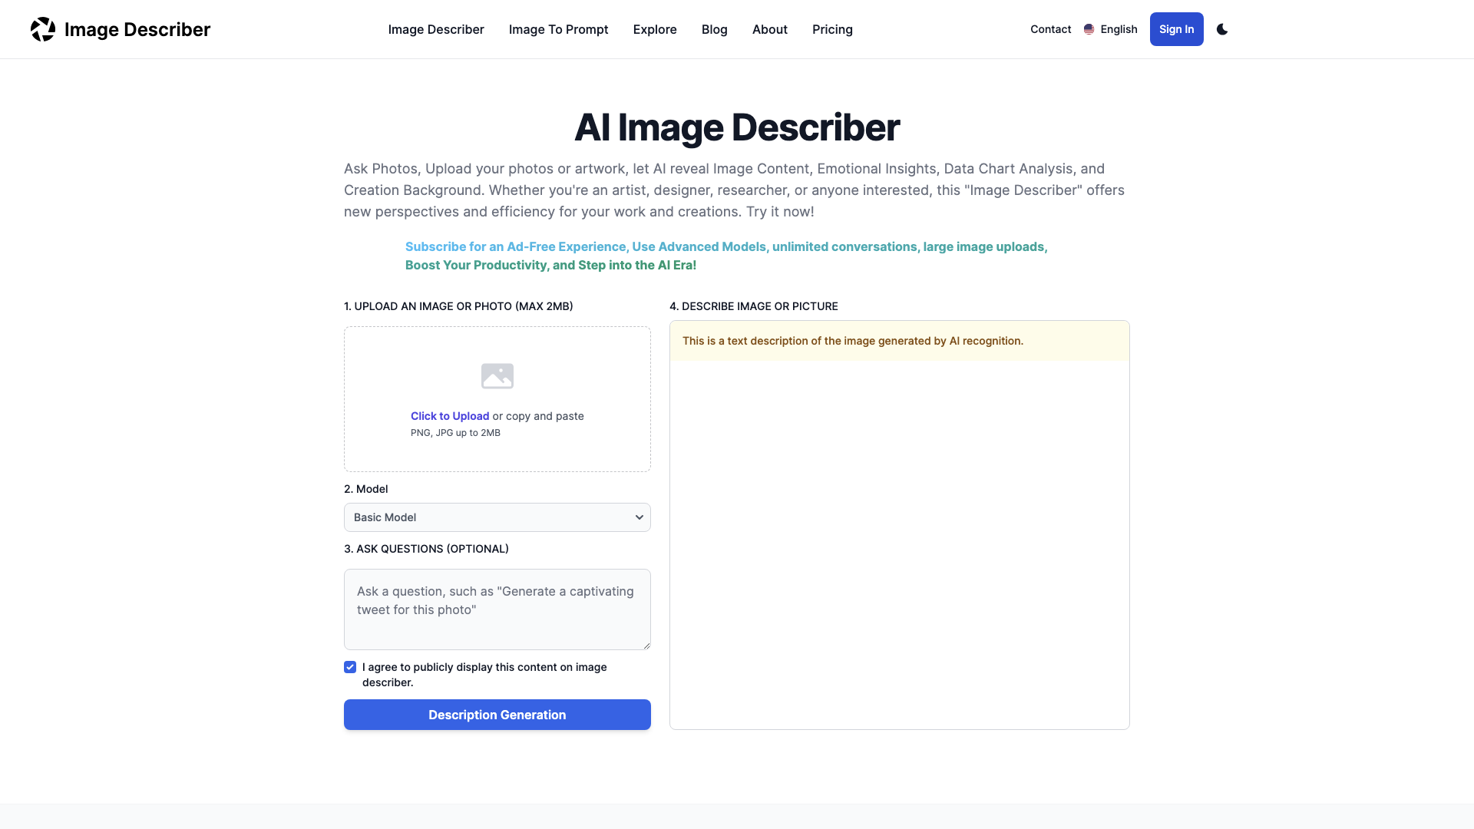Click the Sign In button icon
The width and height of the screenshot is (1474, 829).
(x=1176, y=28)
